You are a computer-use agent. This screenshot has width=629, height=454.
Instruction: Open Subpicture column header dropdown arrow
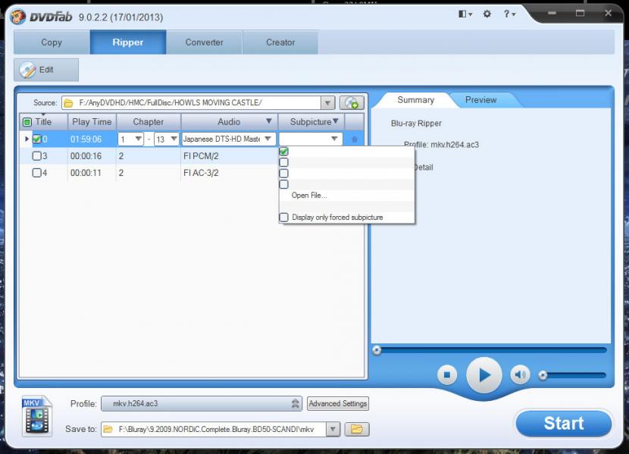tap(336, 121)
